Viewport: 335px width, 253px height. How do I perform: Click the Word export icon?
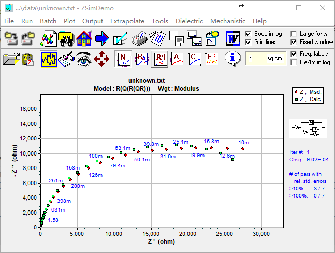click(x=233, y=38)
